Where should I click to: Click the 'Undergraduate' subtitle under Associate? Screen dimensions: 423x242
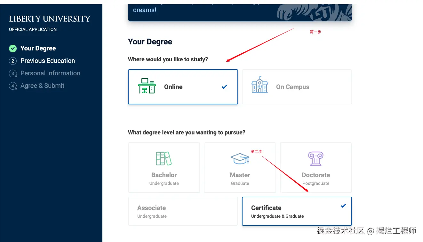152,216
